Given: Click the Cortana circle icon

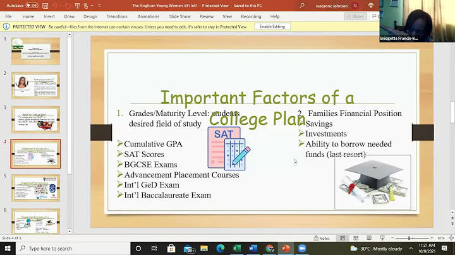Looking at the screenshot, I should [138, 248].
